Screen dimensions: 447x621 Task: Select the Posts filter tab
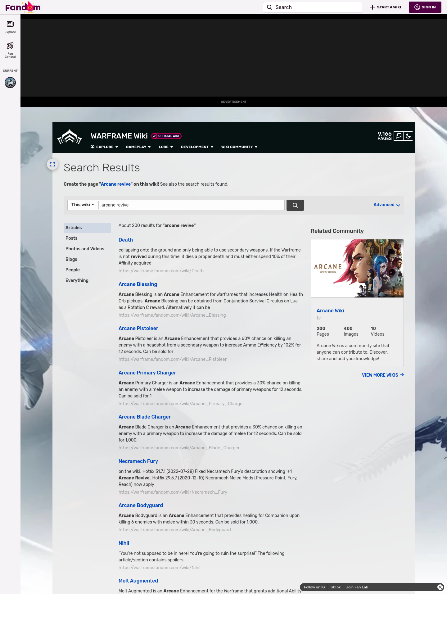pos(87,238)
